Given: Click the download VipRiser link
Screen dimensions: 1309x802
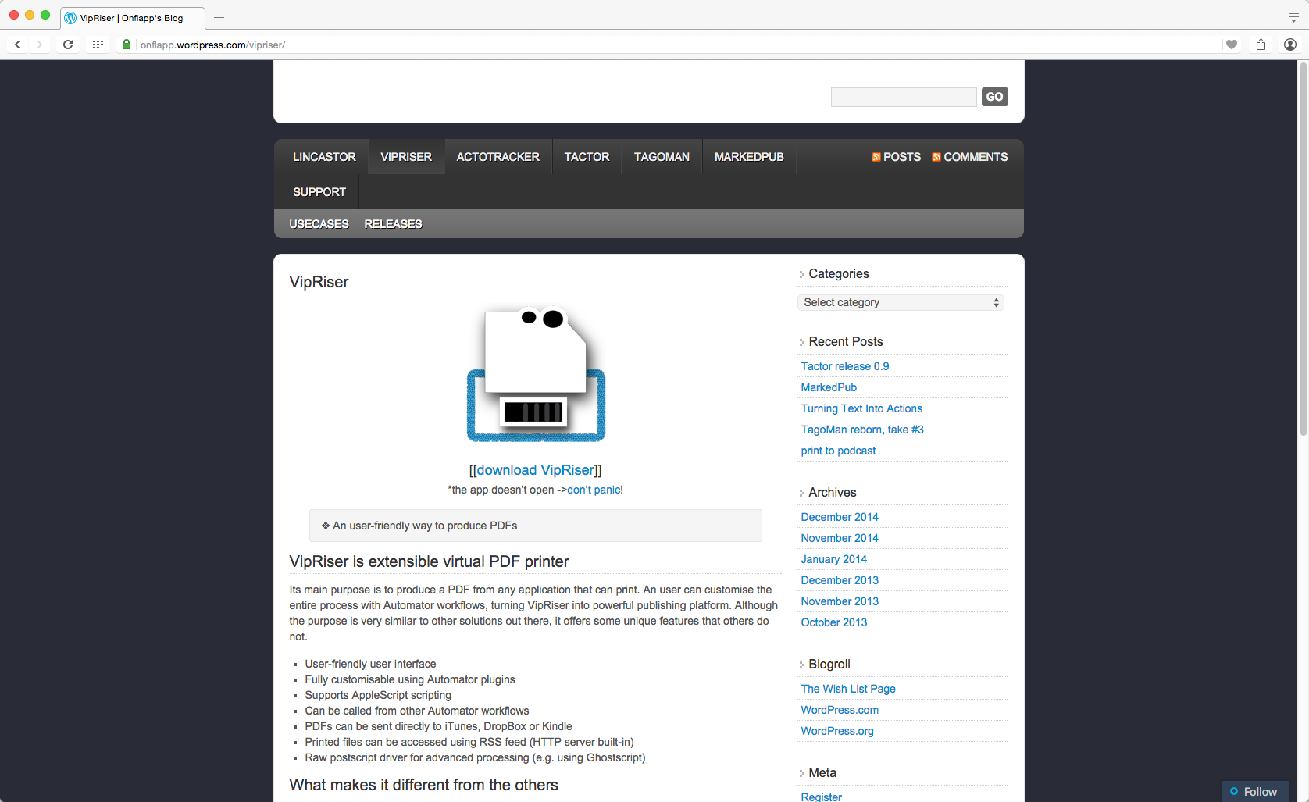Looking at the screenshot, I should pos(535,470).
